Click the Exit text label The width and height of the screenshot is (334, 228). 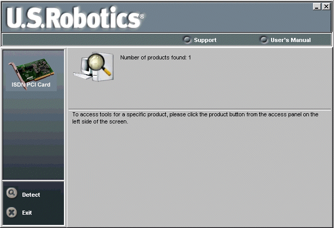[x=27, y=212]
